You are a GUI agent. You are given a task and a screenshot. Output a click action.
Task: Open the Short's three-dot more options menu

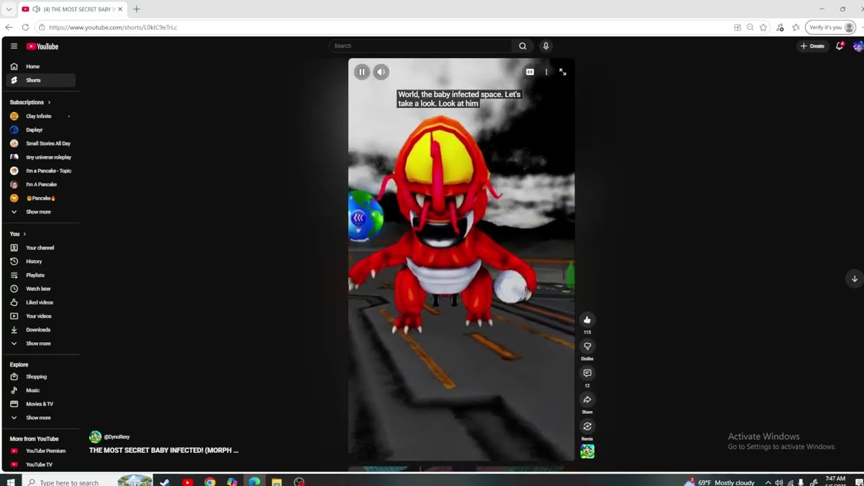click(546, 72)
